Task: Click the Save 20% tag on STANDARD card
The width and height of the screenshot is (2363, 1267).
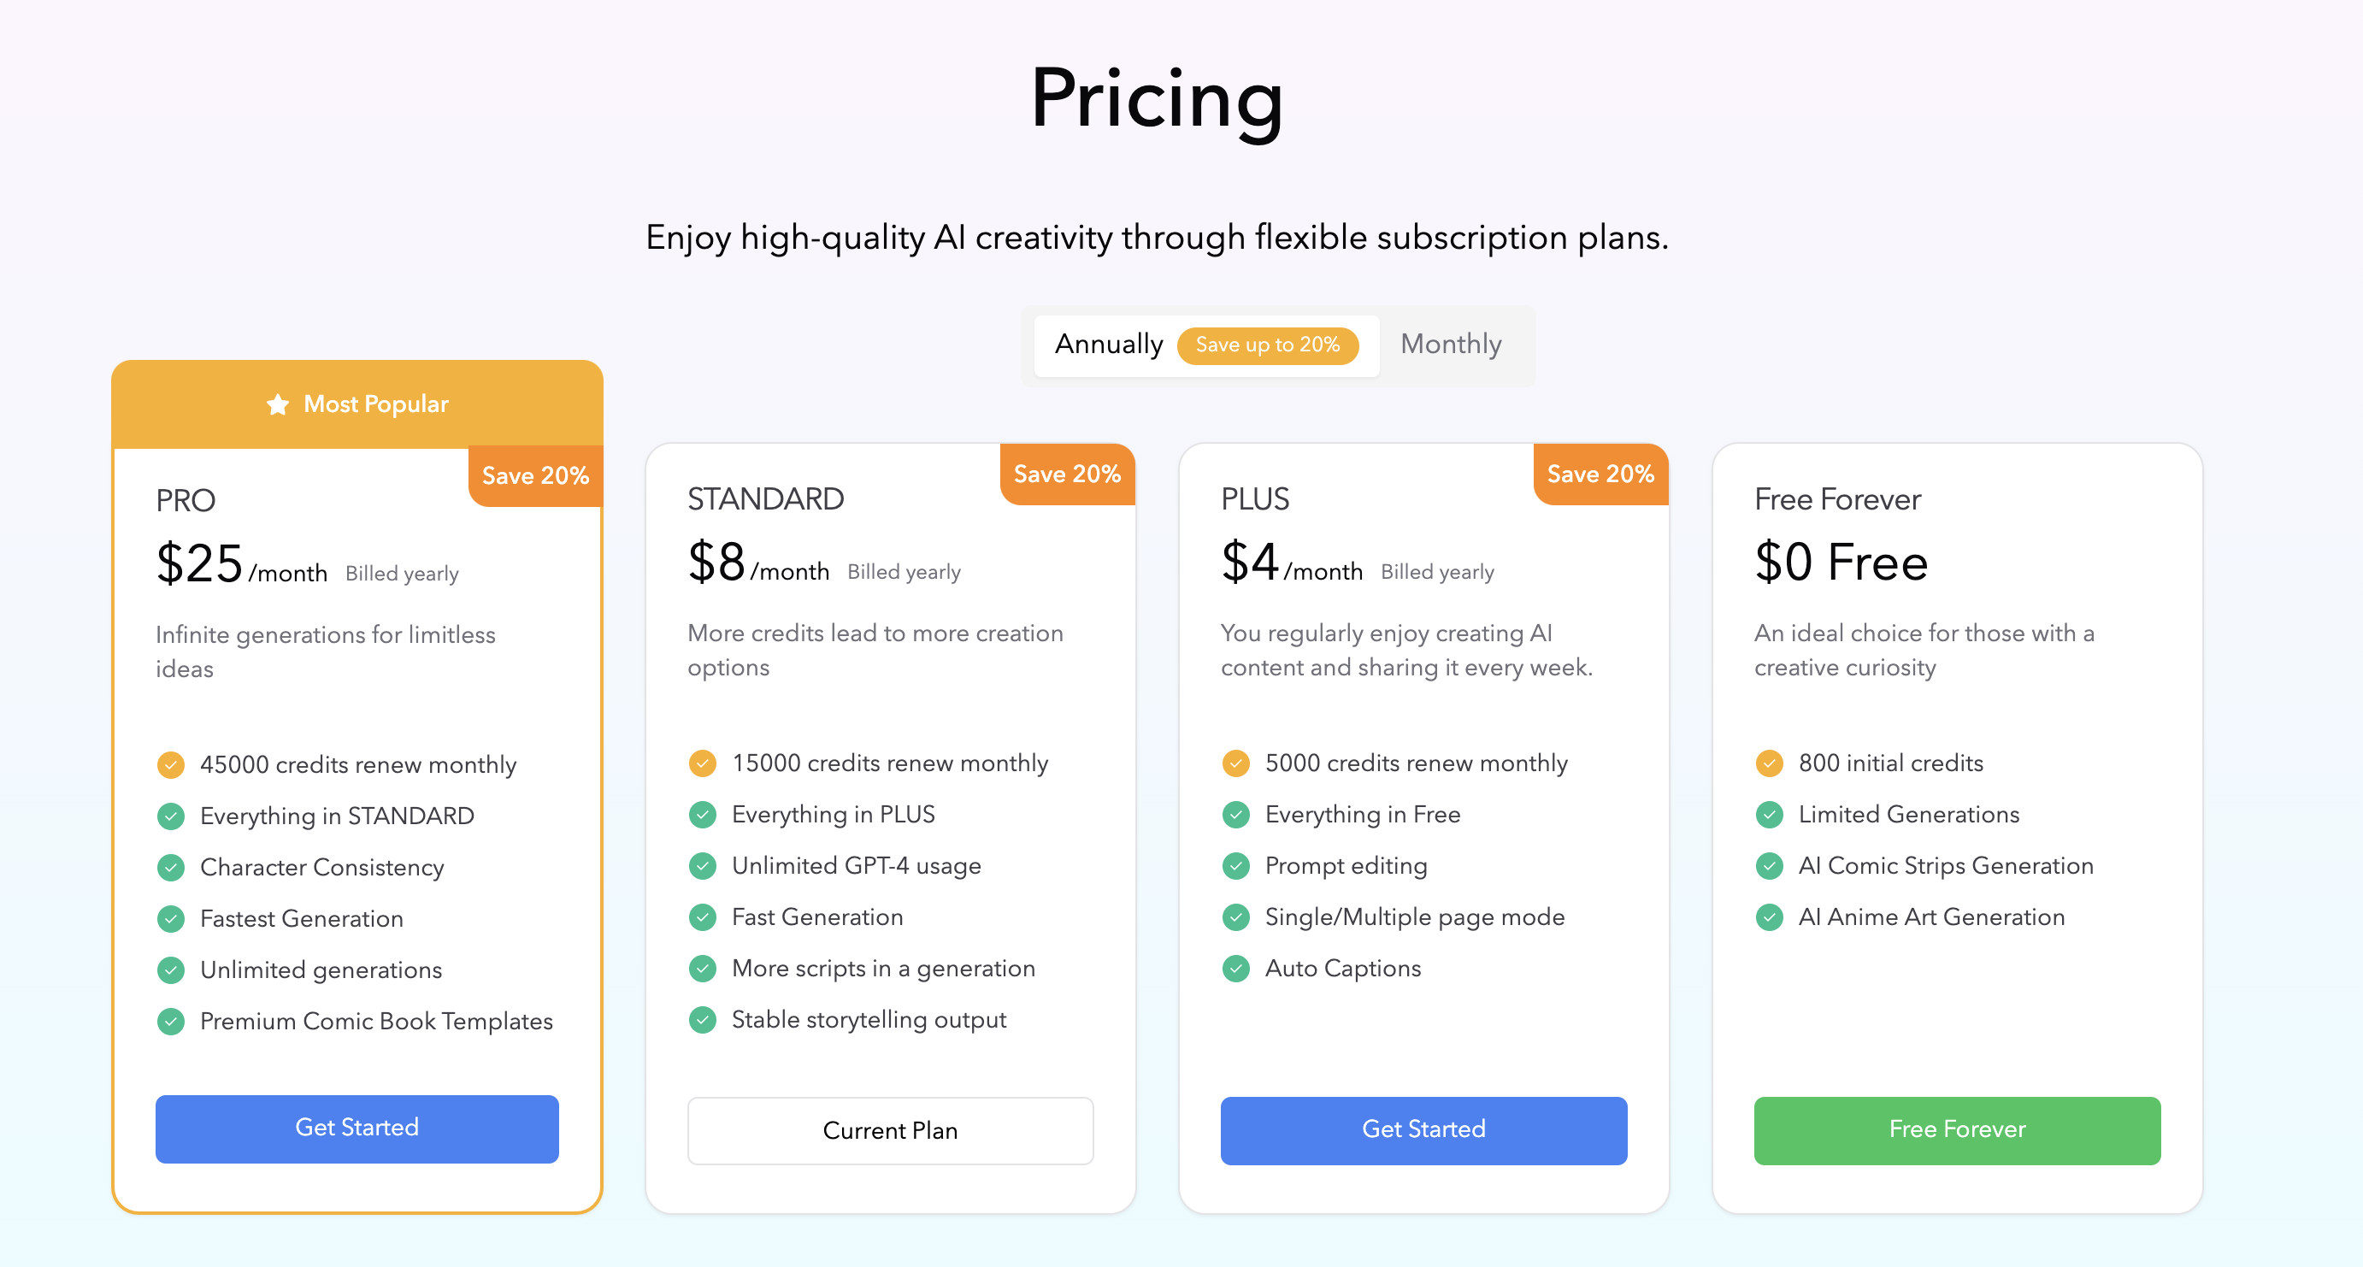Action: [x=1067, y=474]
